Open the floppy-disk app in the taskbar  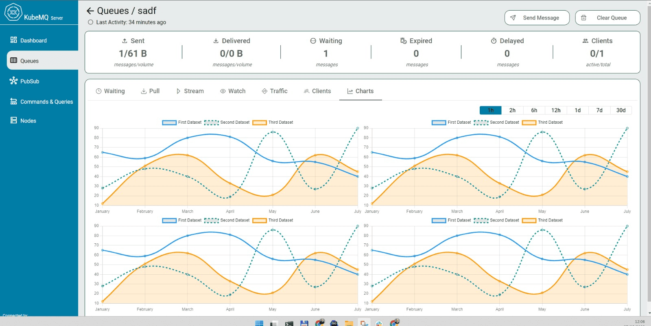pos(304,324)
